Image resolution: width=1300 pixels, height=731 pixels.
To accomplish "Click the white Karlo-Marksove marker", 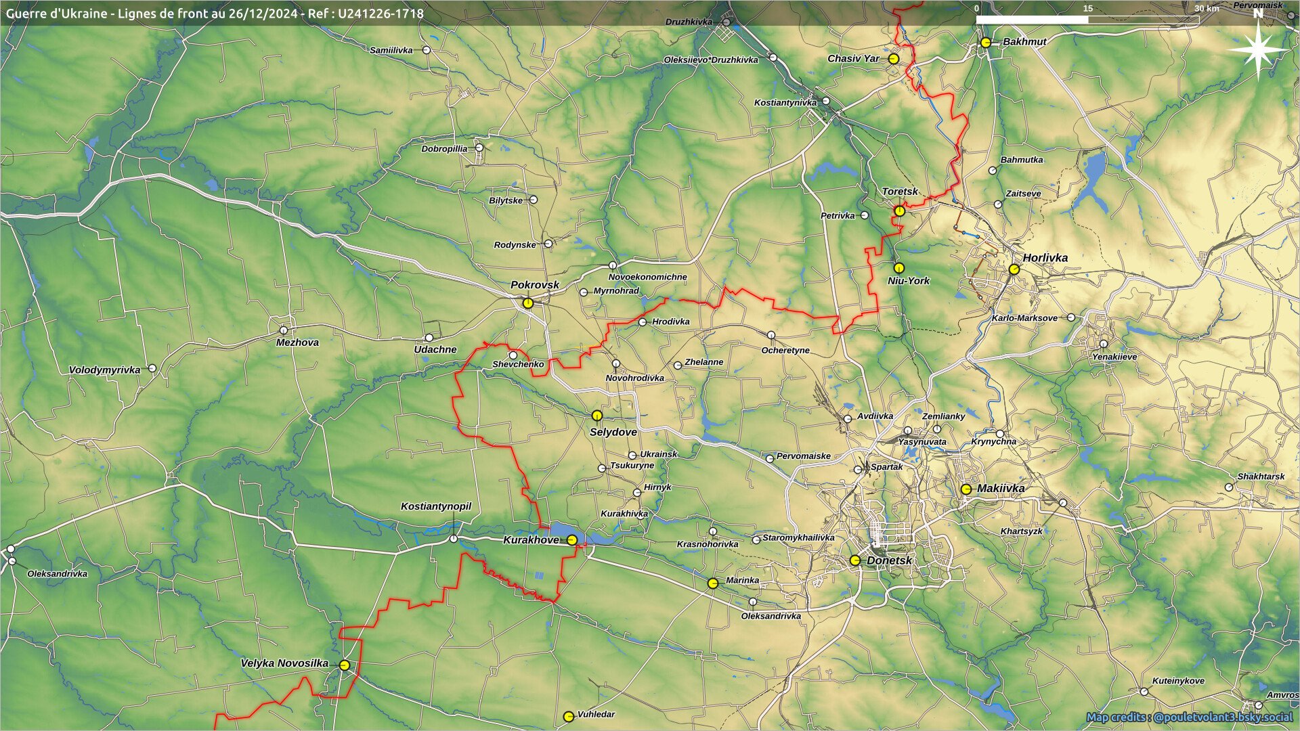I will point(1071,317).
